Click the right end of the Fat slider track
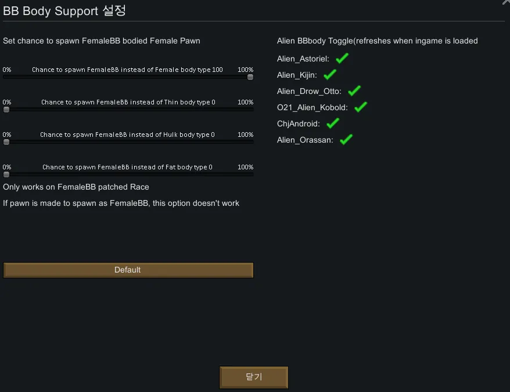Viewport: 510px width, 392px height. point(252,174)
